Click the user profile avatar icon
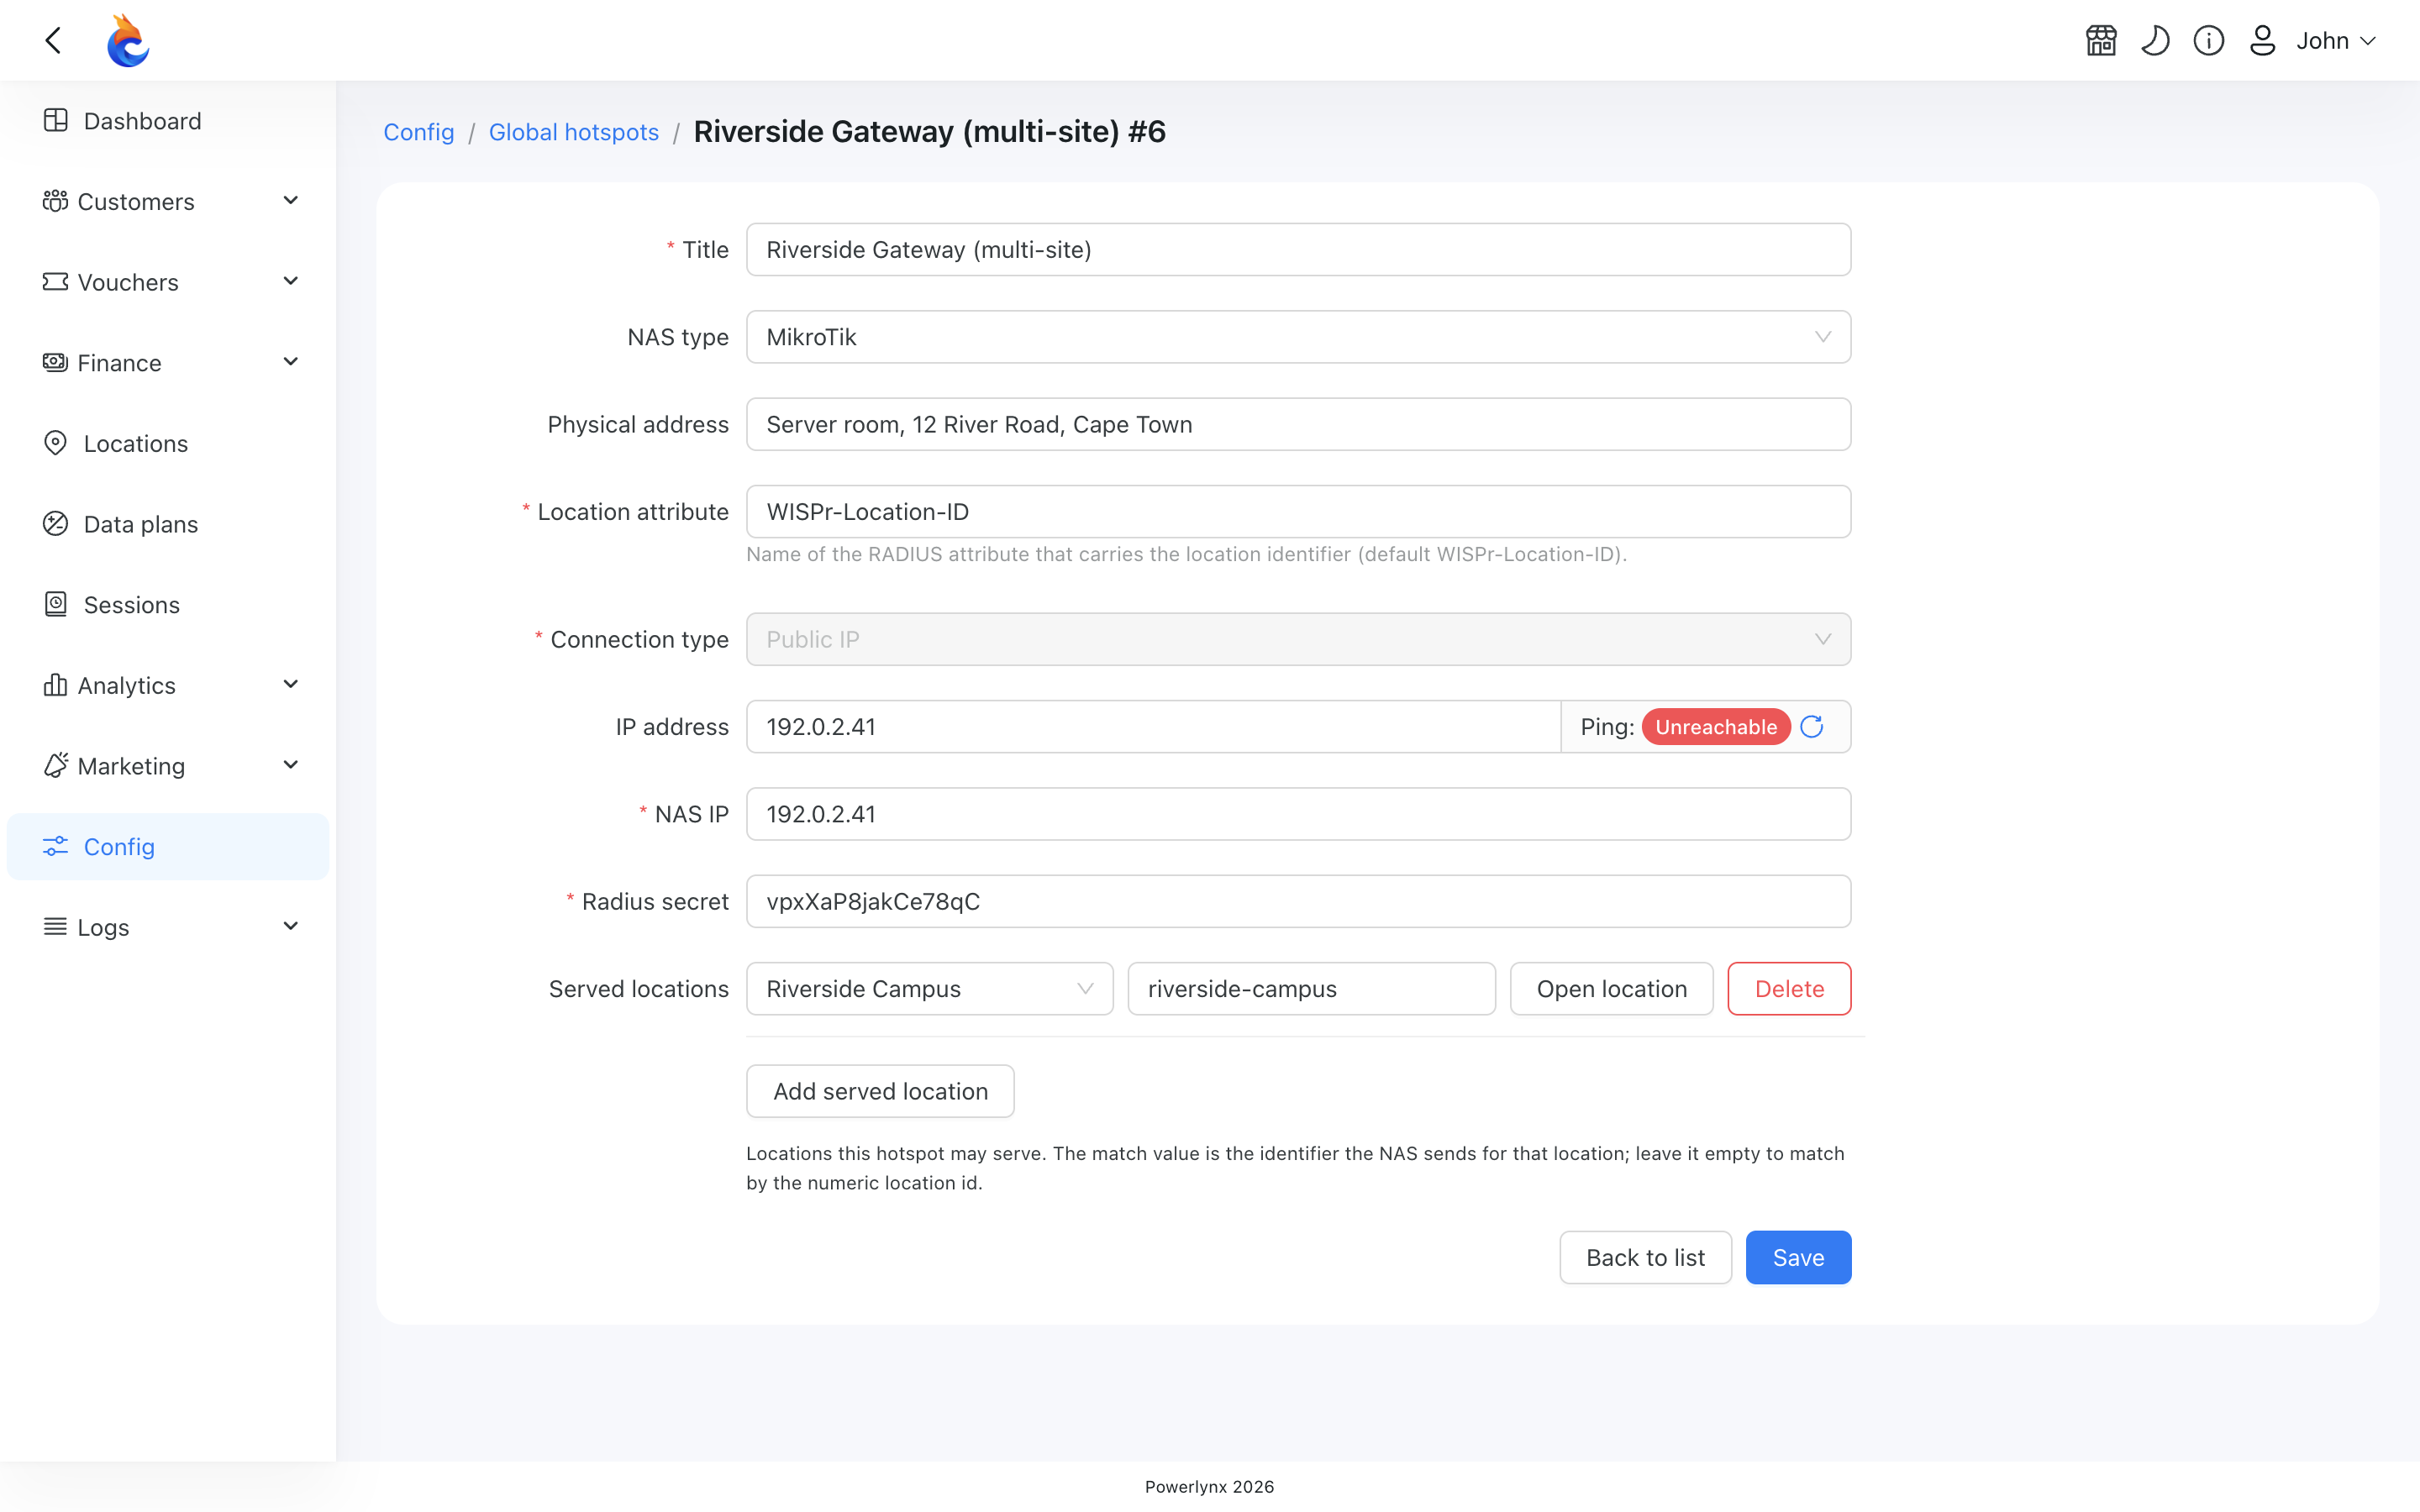 [2262, 41]
